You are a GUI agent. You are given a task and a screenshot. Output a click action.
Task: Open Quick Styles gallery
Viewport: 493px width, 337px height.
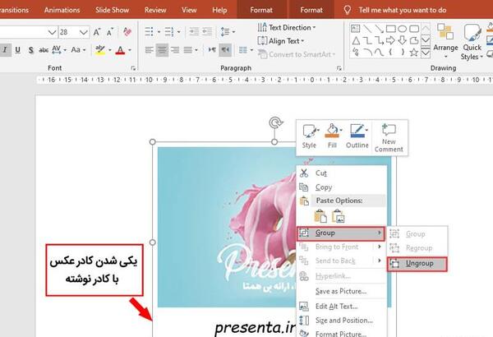(x=472, y=42)
